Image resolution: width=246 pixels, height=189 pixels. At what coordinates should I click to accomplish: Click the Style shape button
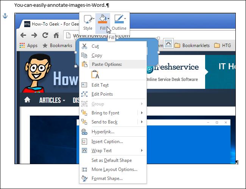[88, 23]
